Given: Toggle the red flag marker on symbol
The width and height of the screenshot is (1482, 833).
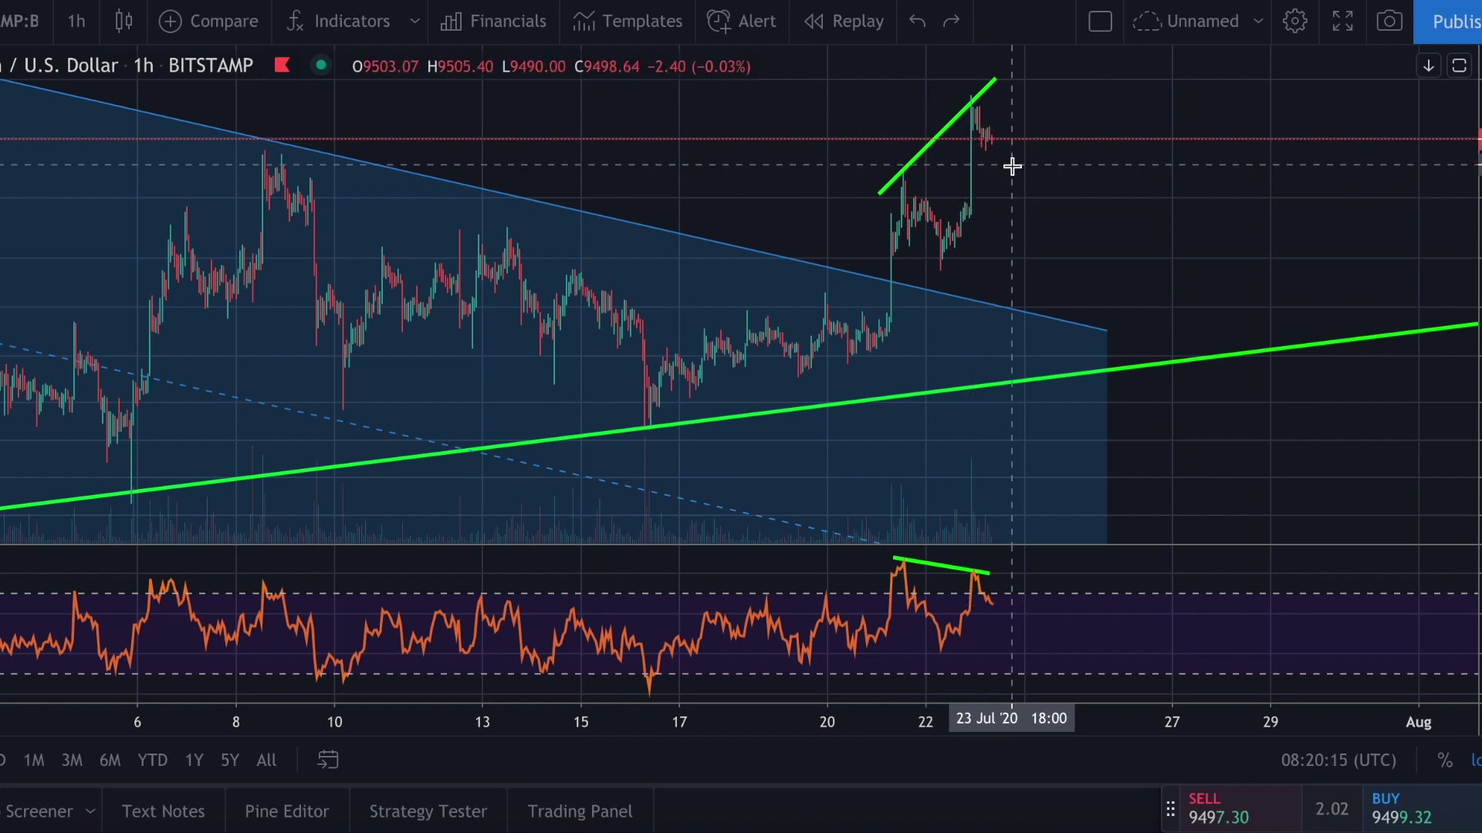Looking at the screenshot, I should click(x=282, y=66).
